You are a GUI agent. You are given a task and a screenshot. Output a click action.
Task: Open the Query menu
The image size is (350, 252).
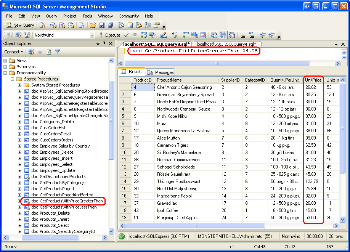51,16
